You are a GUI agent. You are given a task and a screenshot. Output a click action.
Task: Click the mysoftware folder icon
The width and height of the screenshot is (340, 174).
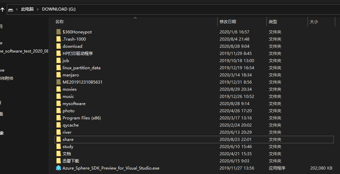tap(58, 103)
